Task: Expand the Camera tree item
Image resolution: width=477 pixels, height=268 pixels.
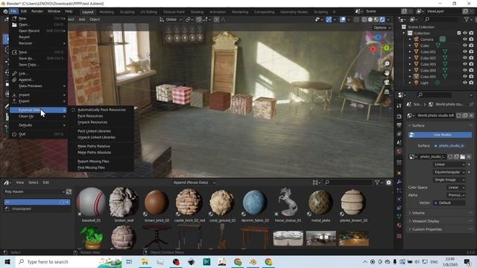Action: (x=410, y=39)
